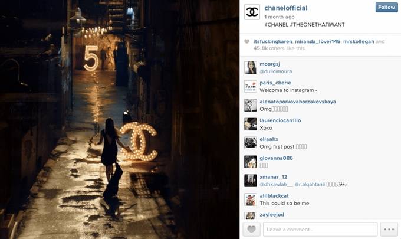Click the Chanel alley photo
Image resolution: width=401 pixels, height=239 pixels.
[120, 119]
